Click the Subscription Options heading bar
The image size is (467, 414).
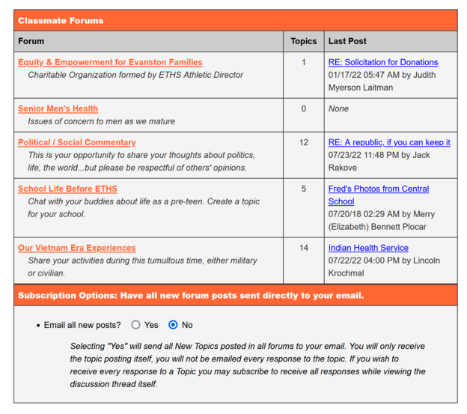coord(191,295)
